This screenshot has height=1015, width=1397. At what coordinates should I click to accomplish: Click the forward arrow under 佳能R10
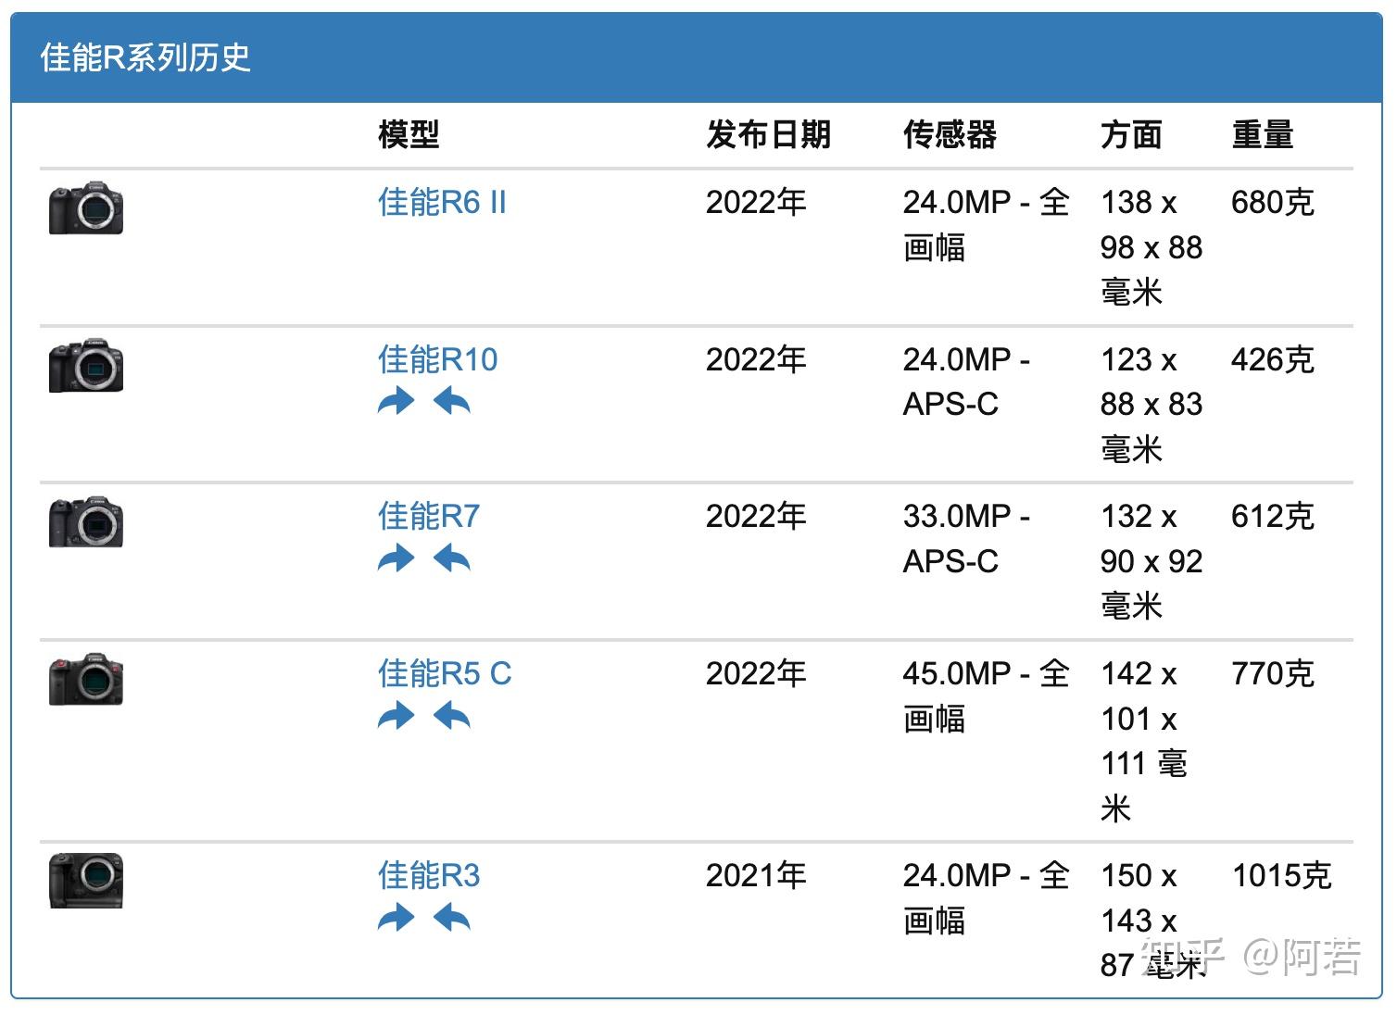click(x=396, y=402)
